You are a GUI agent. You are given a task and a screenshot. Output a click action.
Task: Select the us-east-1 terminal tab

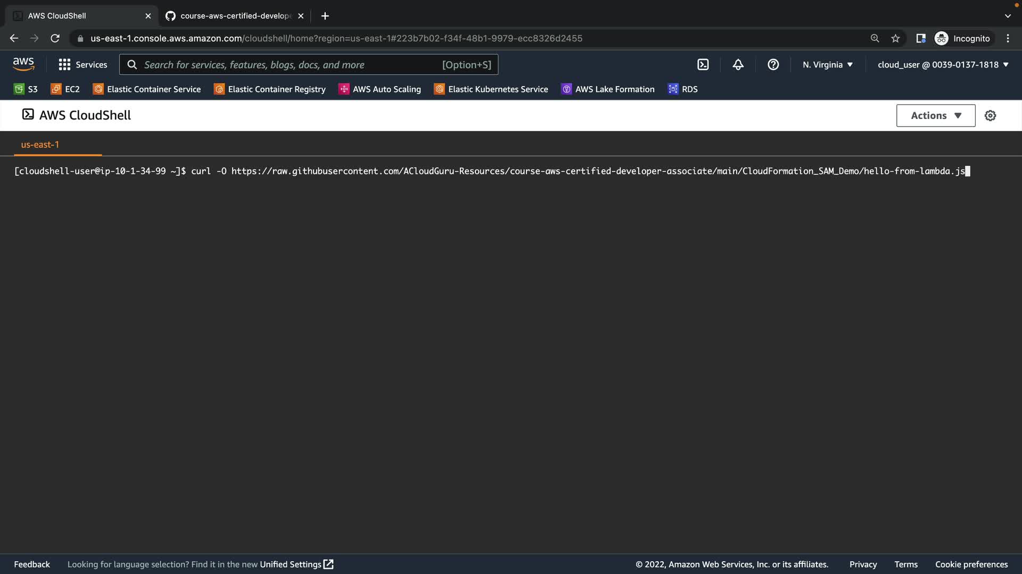40,145
